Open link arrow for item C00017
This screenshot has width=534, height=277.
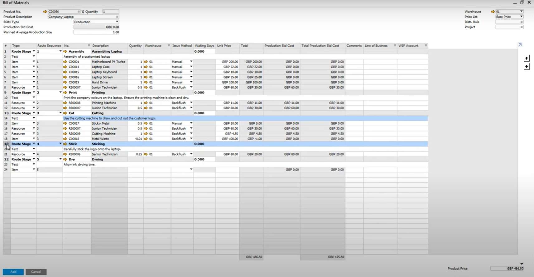point(65,123)
